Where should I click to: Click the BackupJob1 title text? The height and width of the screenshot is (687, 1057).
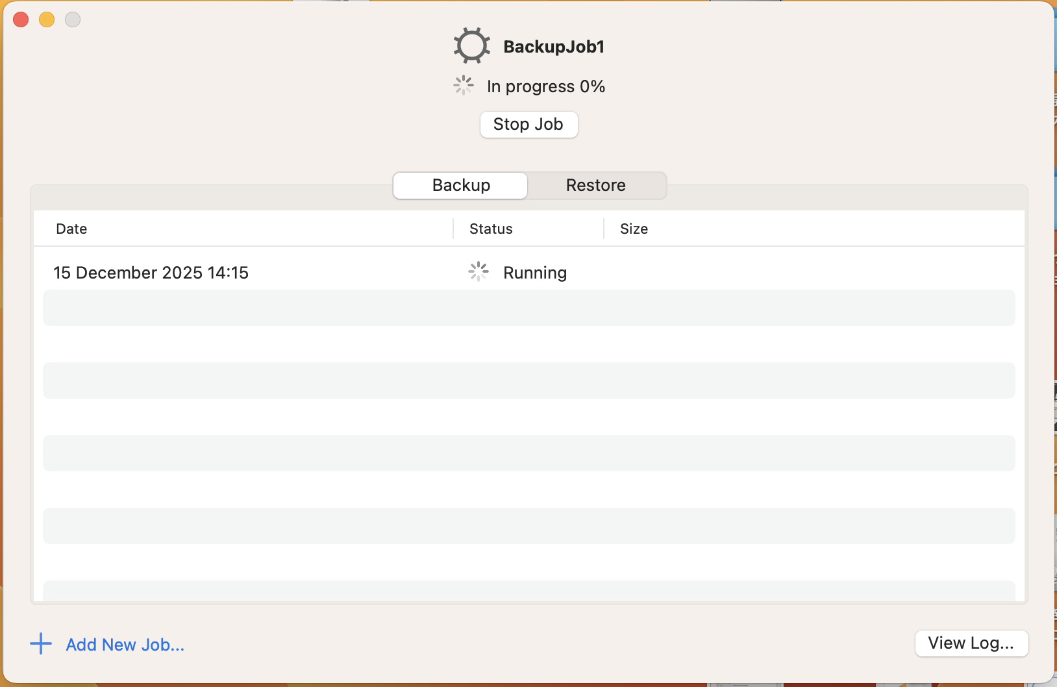(x=554, y=47)
